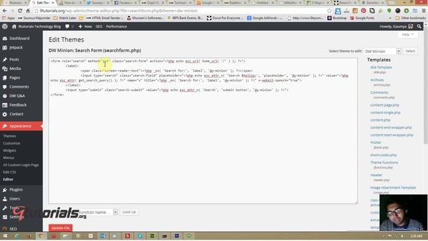Click the Chrome icon in the taskbar
The image size is (428, 241).
40,236
